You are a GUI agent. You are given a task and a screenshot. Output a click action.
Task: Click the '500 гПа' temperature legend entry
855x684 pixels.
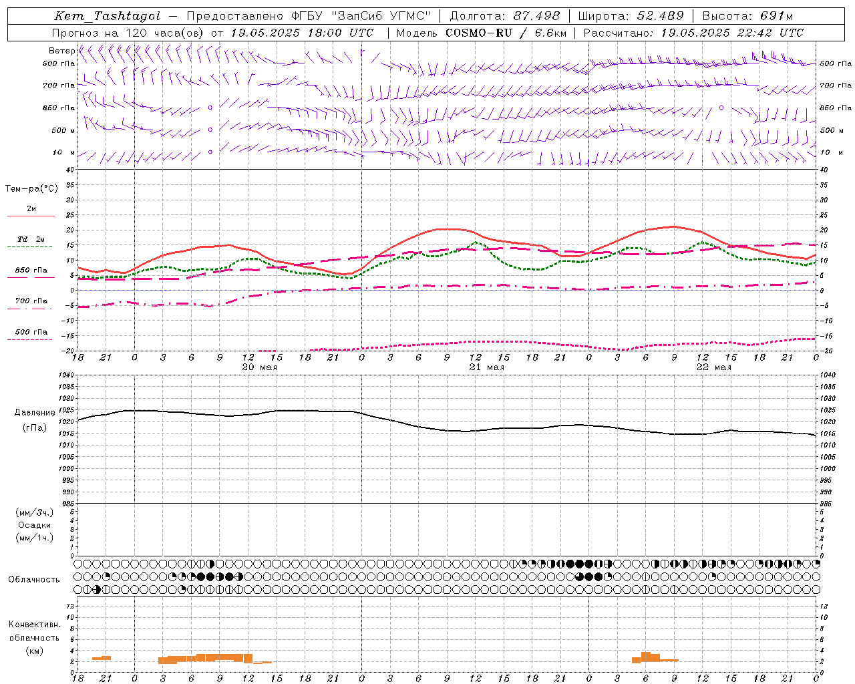point(31,331)
